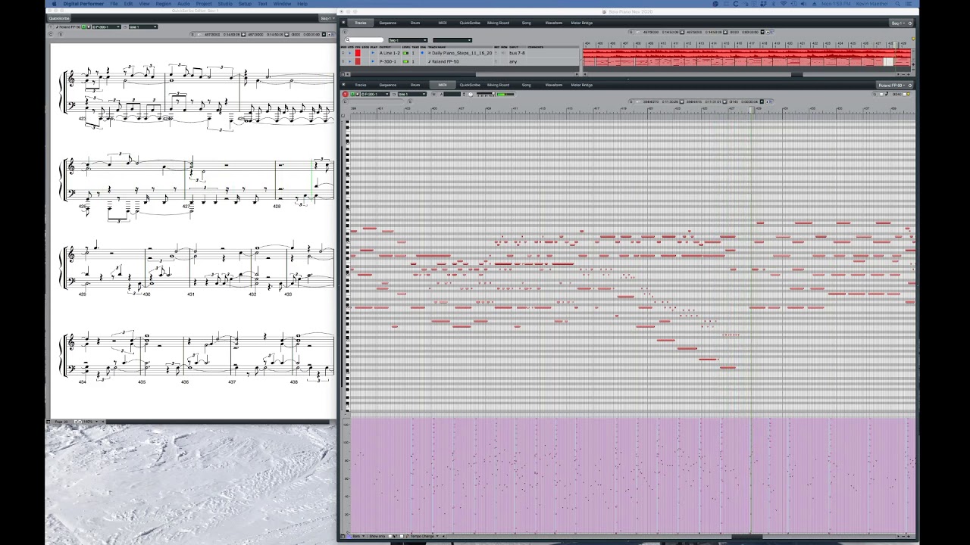Click color swatch of P-300-1 track
Image resolution: width=970 pixels, height=545 pixels.
(x=358, y=61)
